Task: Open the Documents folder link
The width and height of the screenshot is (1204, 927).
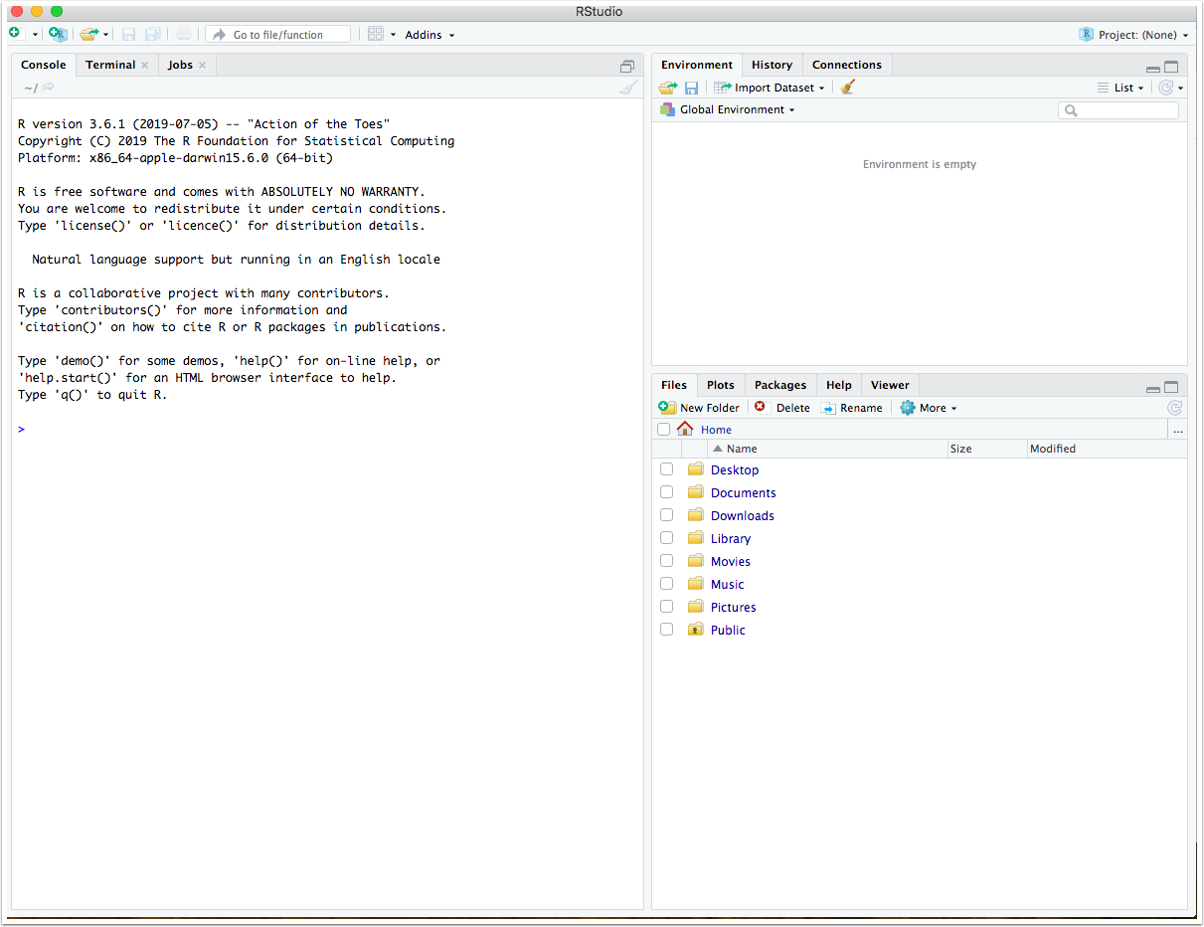Action: pyautogui.click(x=743, y=492)
